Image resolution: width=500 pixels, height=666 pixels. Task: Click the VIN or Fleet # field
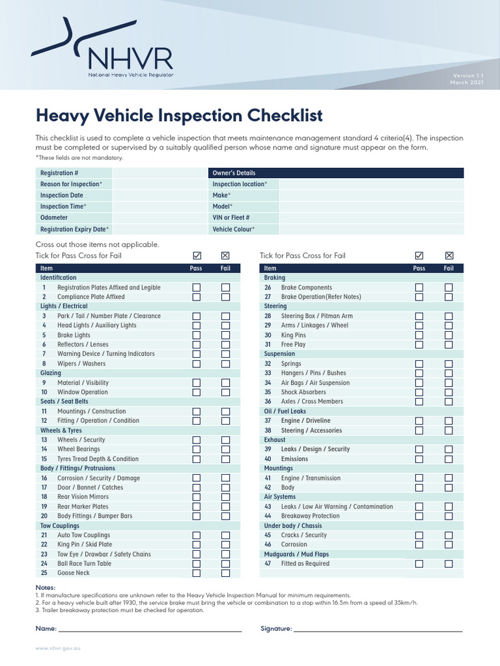[x=372, y=218]
